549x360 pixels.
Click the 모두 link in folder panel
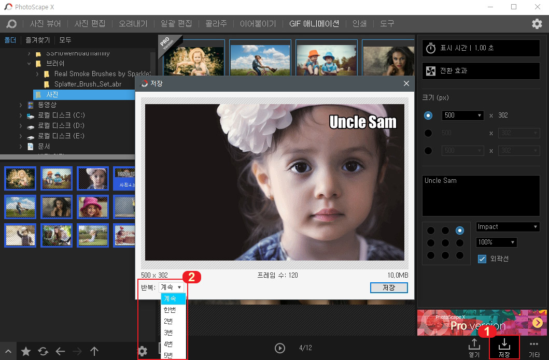click(x=65, y=40)
